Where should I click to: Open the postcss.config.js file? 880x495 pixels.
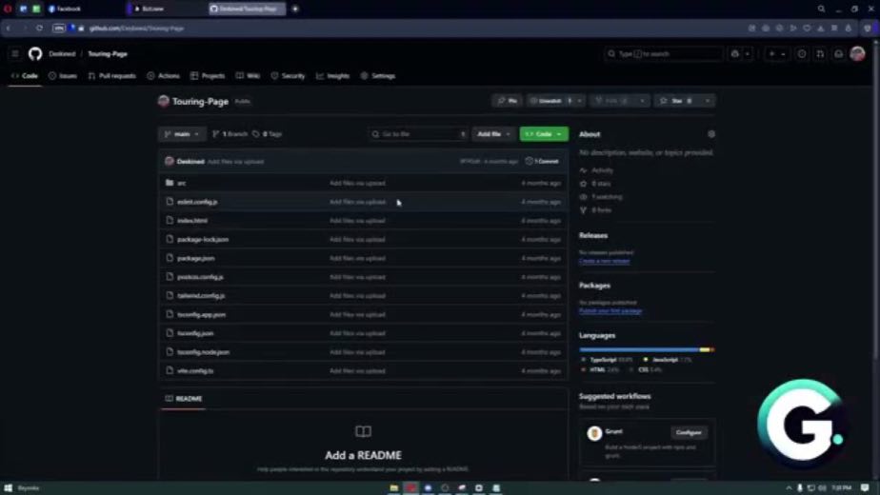coord(200,277)
